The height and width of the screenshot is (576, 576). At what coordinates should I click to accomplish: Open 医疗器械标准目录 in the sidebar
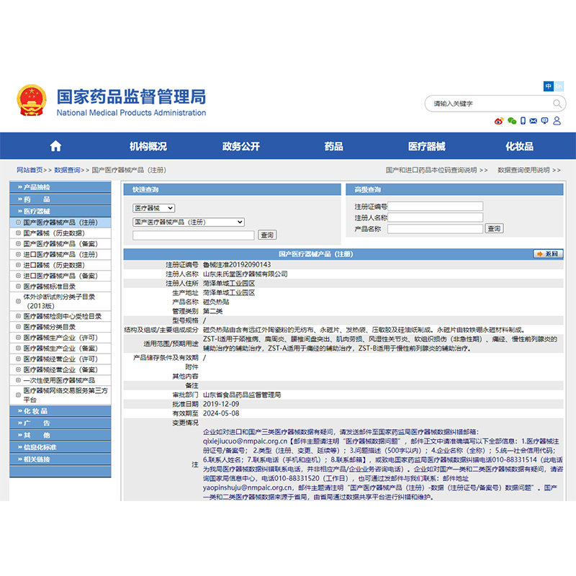click(60, 287)
